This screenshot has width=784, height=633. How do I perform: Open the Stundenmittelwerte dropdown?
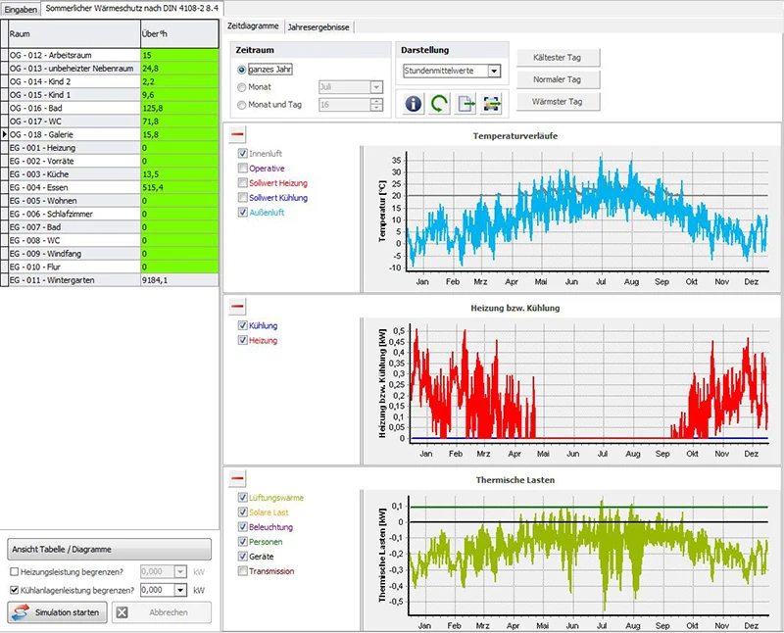pyautogui.click(x=494, y=71)
